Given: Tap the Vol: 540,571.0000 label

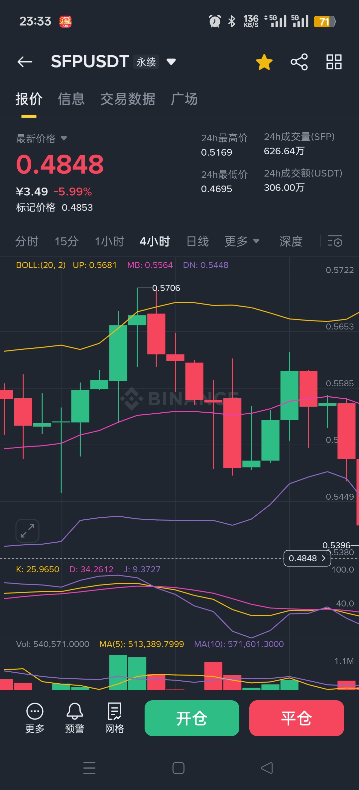Looking at the screenshot, I should coord(53,644).
